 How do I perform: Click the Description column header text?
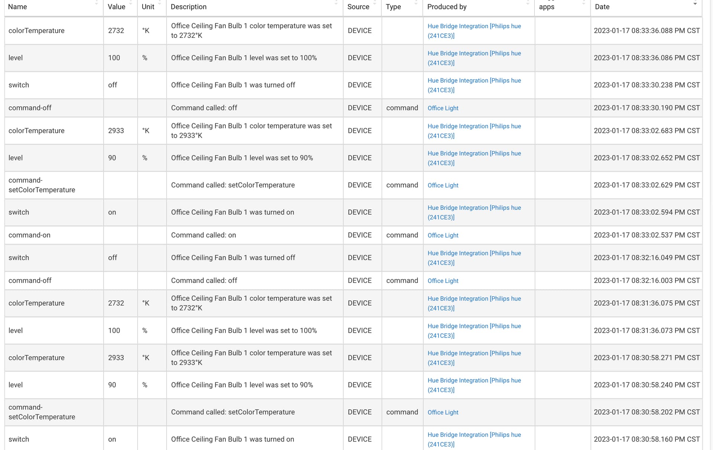188,7
